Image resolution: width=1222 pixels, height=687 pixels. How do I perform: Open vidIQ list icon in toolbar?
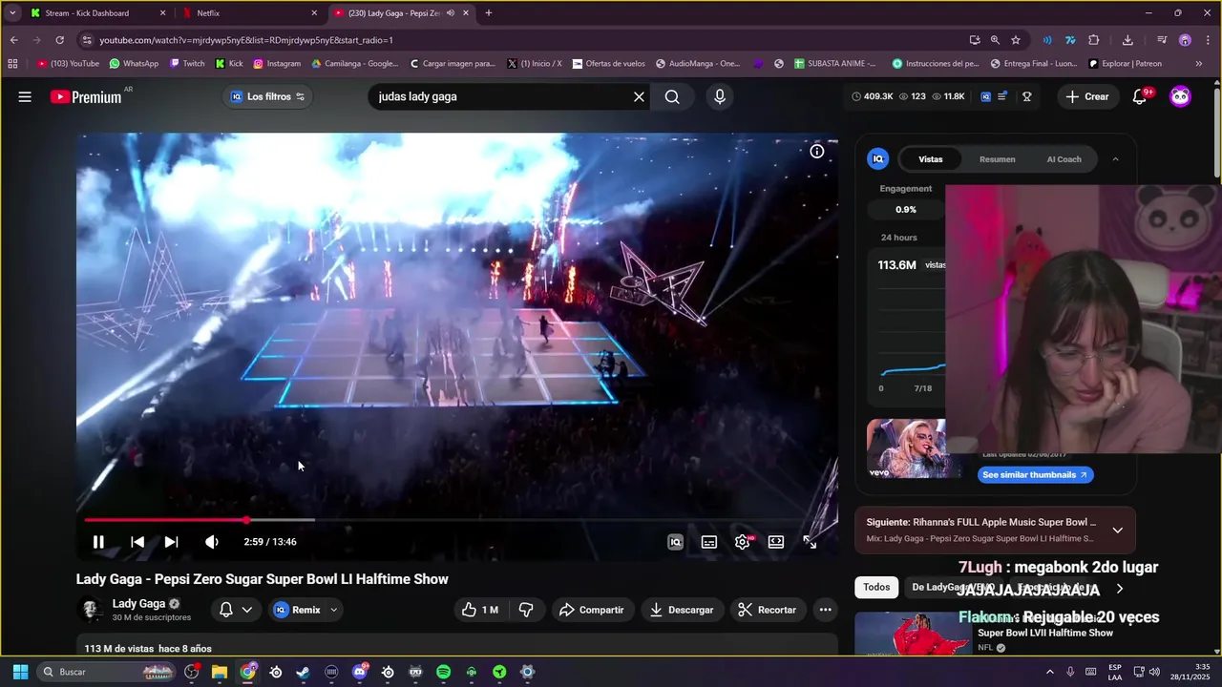pyautogui.click(x=1002, y=96)
